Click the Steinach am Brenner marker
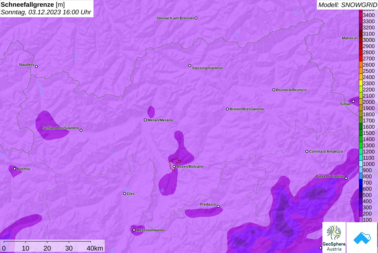Viewport: 378px width, 253px height. (196, 18)
